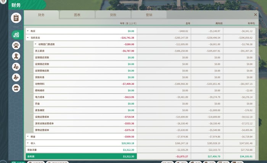The image size is (267, 163).
Task: Select the 员工薪资 row label
Action: (40, 51)
